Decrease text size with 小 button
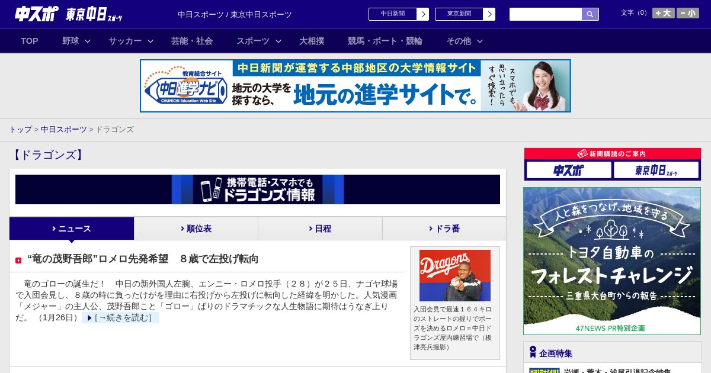 (x=688, y=13)
